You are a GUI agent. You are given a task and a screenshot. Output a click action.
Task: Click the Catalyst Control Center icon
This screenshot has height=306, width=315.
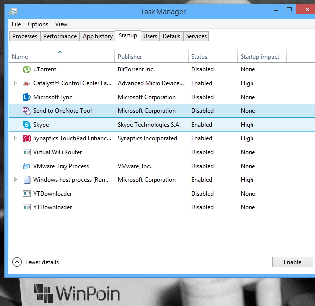pyautogui.click(x=27, y=83)
